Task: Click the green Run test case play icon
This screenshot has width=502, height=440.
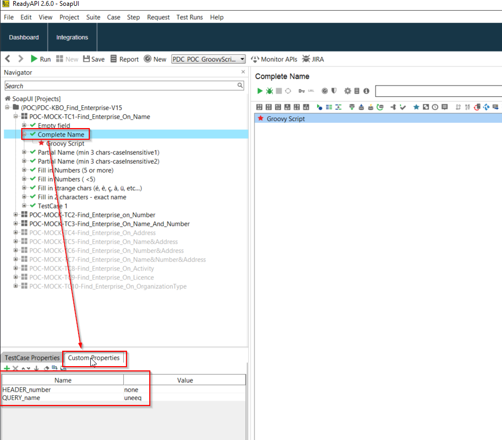Action: (260, 91)
